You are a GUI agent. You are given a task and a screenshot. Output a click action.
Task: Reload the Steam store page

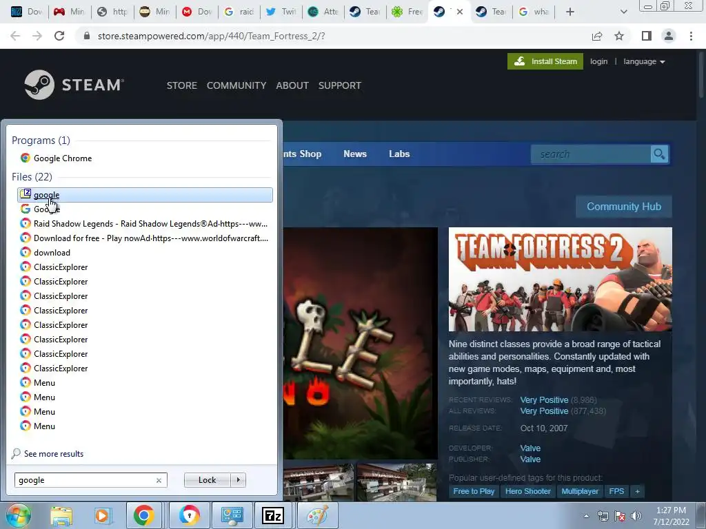(59, 36)
